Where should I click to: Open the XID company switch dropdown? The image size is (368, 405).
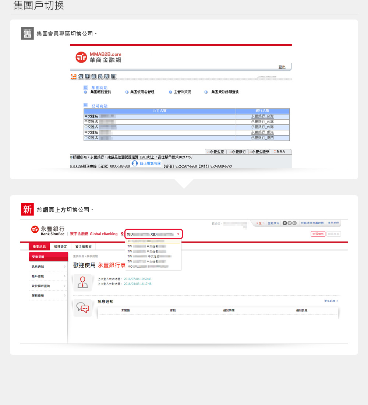154,234
